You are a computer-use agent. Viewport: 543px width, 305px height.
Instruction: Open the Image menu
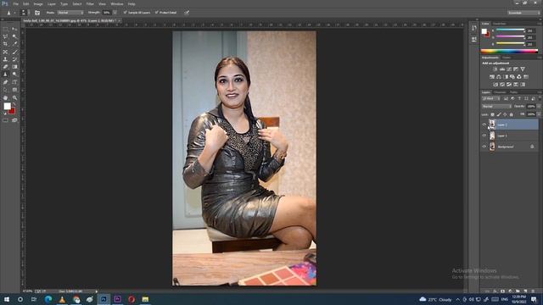click(38, 3)
